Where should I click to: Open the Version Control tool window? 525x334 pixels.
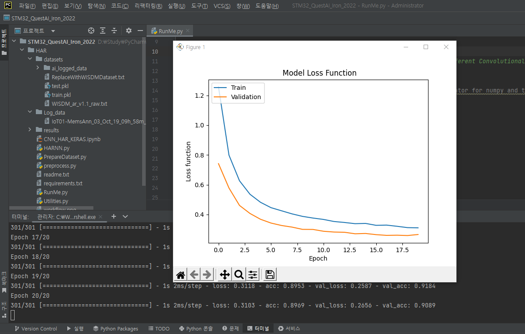pos(36,329)
